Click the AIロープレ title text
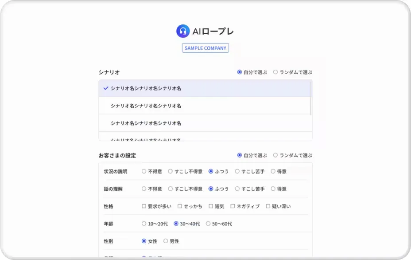The height and width of the screenshot is (260, 411). click(213, 32)
